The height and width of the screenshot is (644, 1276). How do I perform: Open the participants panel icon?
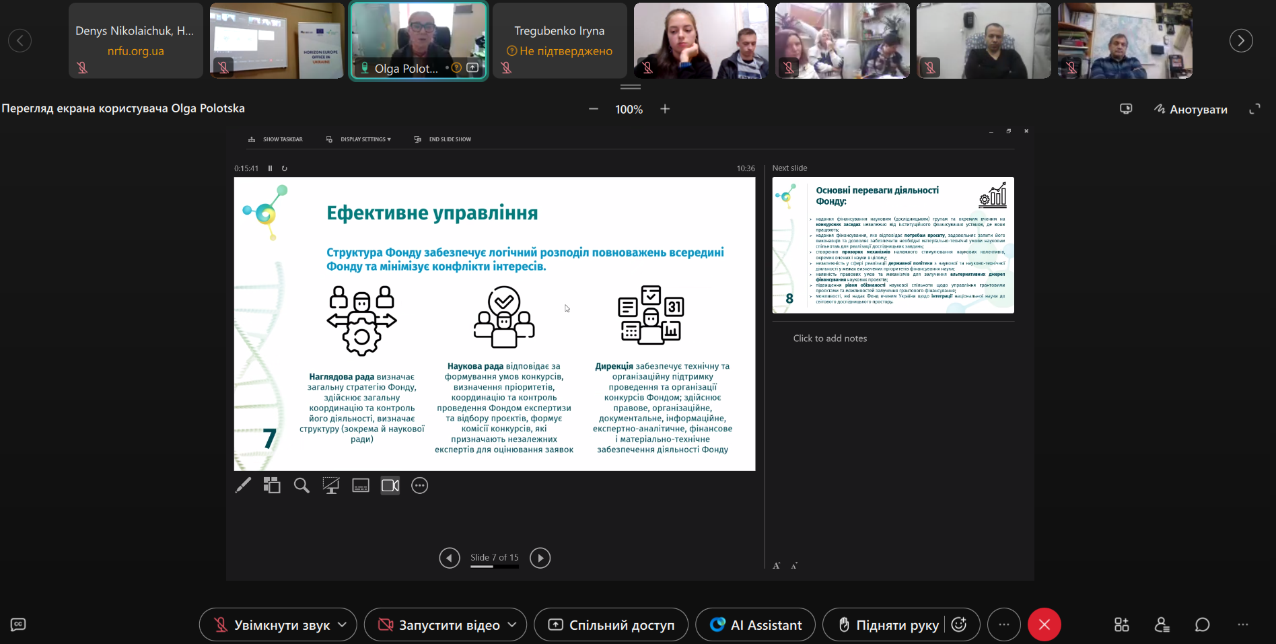pyautogui.click(x=1162, y=624)
